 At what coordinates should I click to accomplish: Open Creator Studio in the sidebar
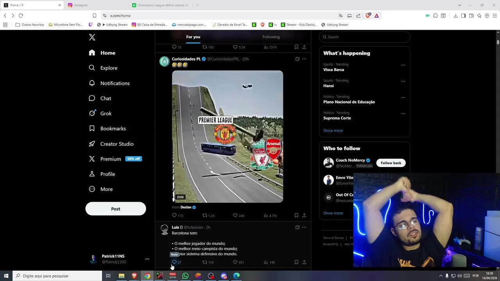[111, 144]
